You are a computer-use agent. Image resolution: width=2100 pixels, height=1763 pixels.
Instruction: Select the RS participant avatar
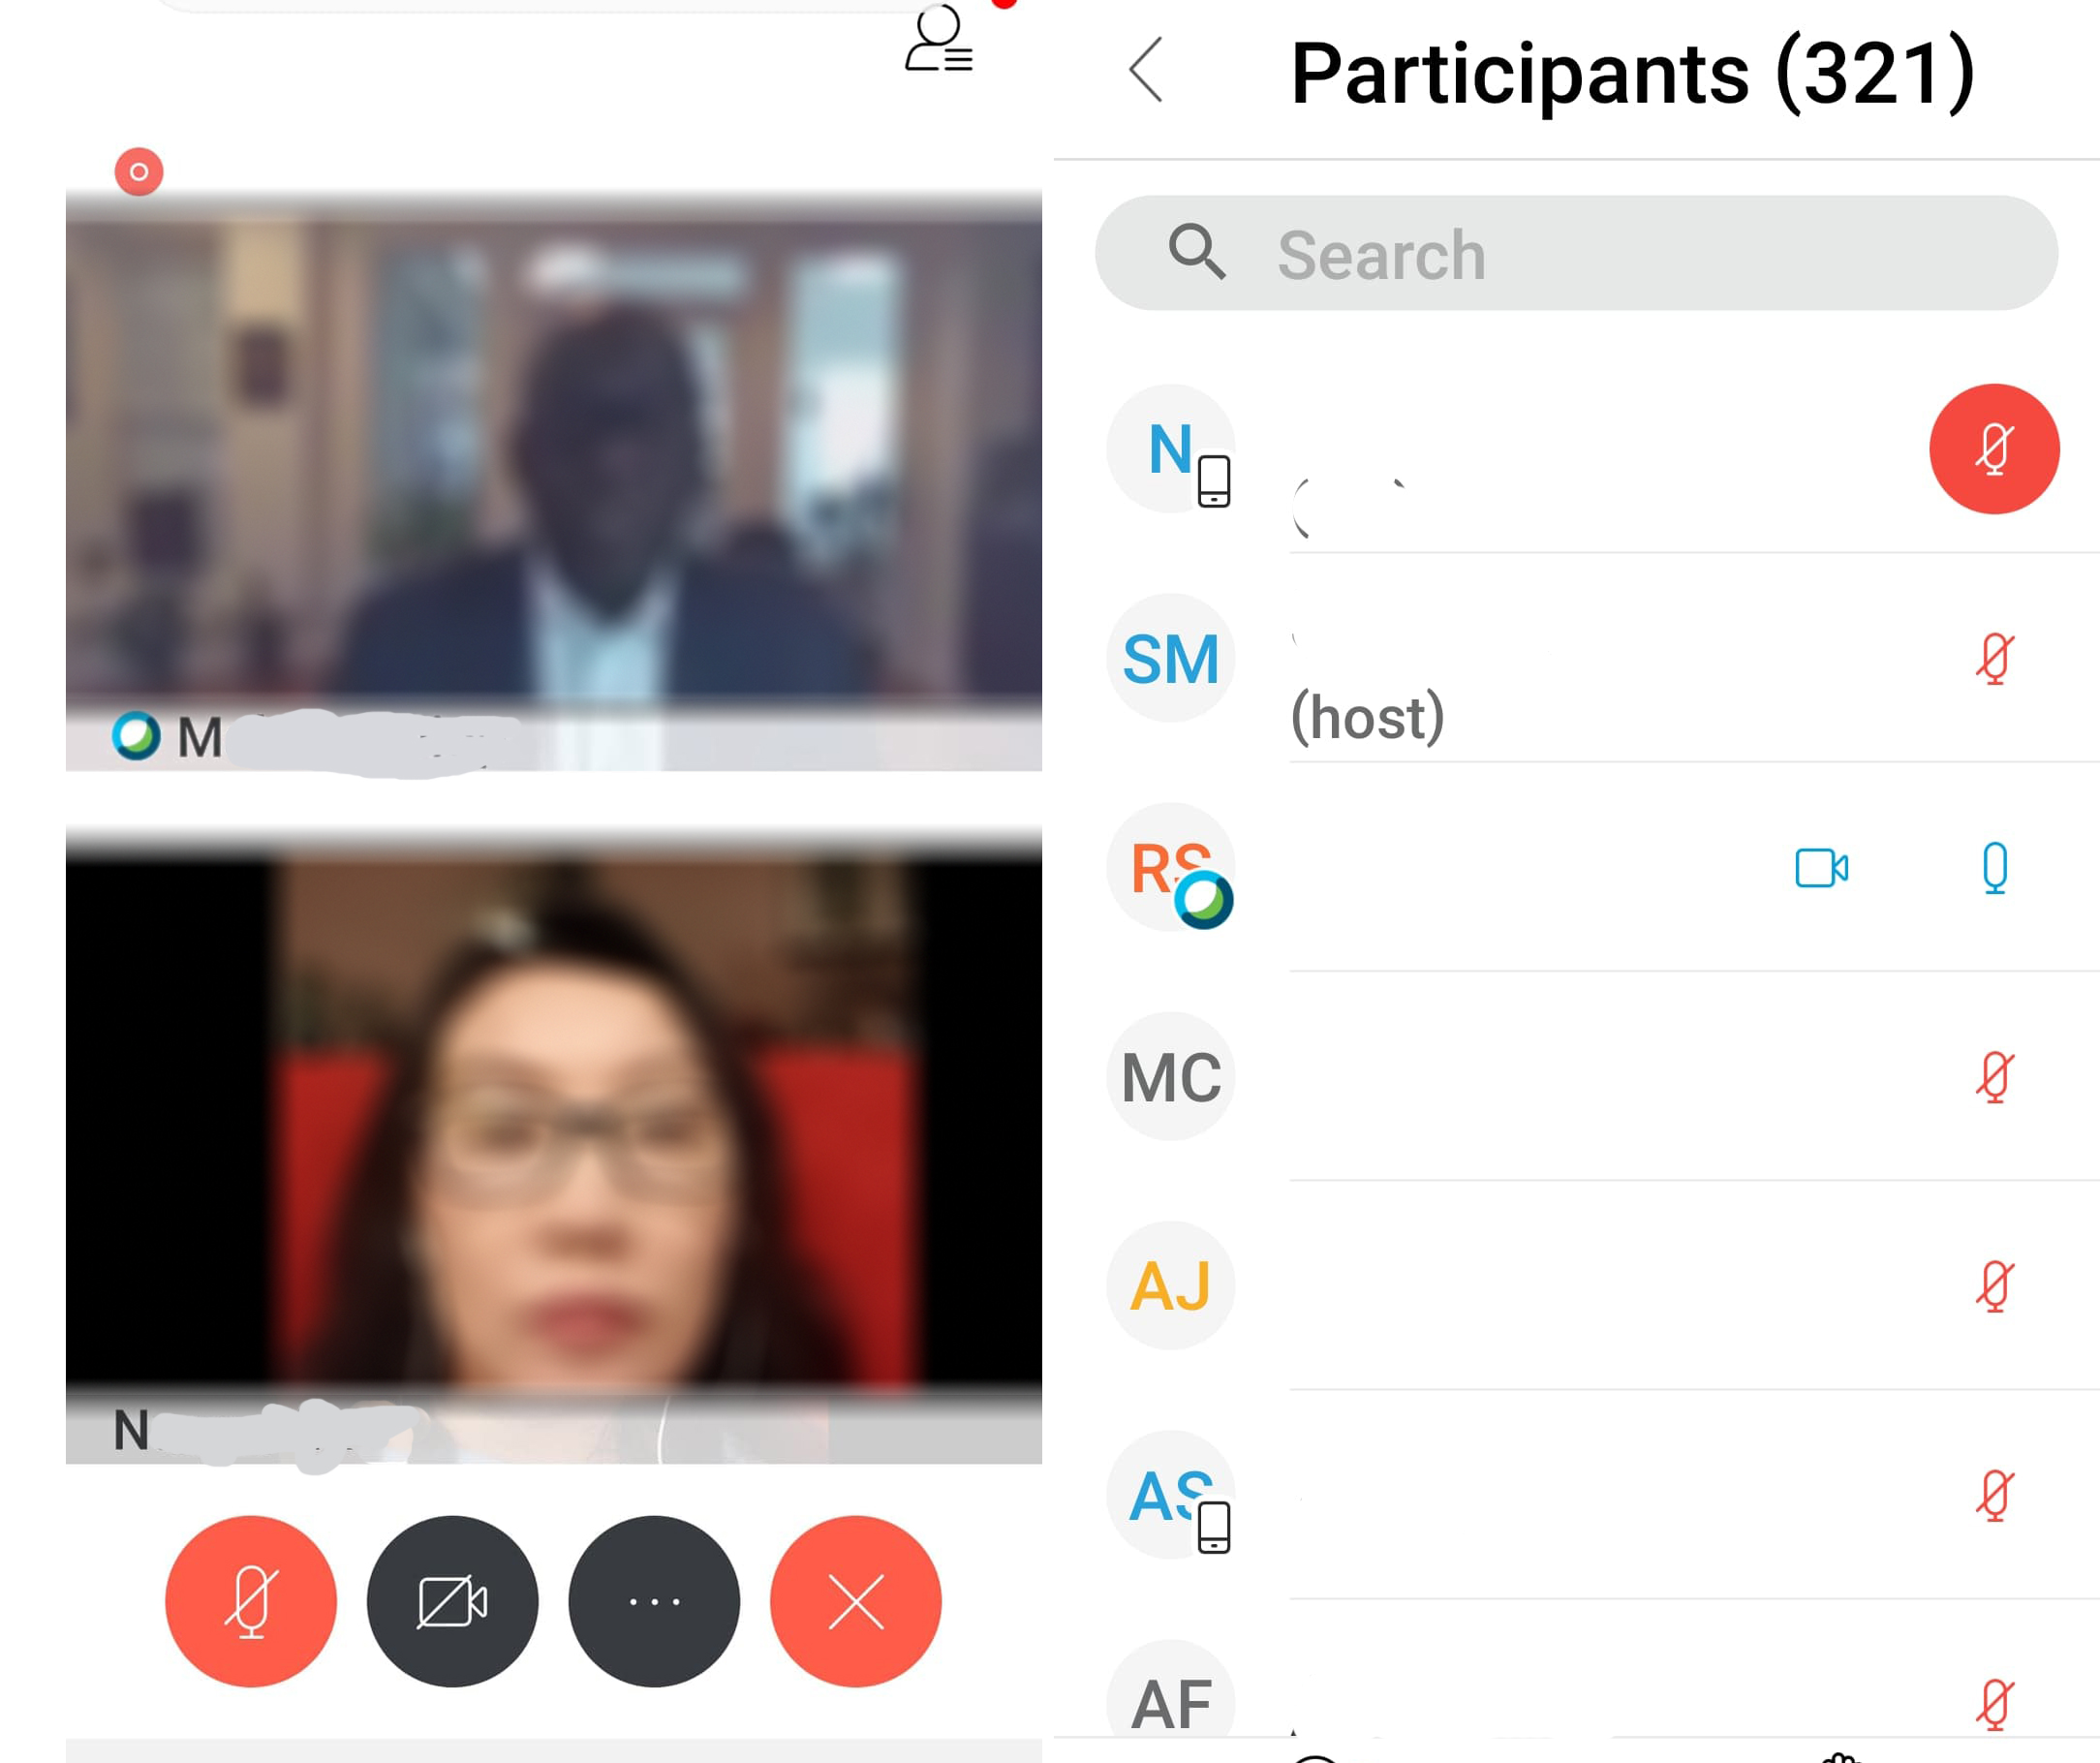pos(1171,867)
